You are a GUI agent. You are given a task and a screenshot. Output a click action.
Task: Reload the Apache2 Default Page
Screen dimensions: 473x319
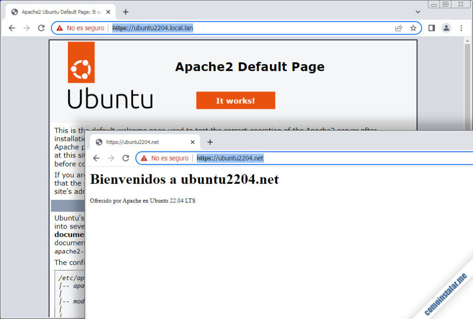[41, 28]
